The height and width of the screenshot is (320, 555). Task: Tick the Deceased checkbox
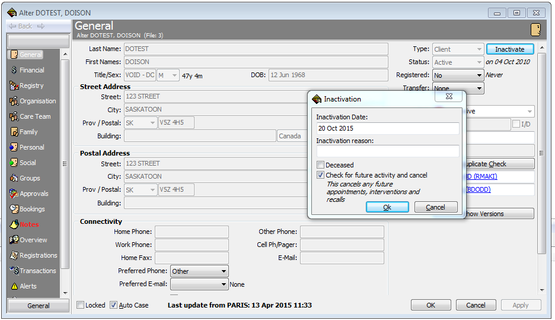pyautogui.click(x=320, y=165)
